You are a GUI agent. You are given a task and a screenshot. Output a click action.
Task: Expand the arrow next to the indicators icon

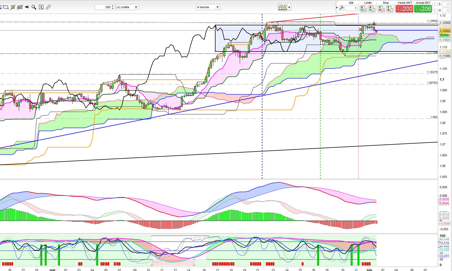(289, 7)
